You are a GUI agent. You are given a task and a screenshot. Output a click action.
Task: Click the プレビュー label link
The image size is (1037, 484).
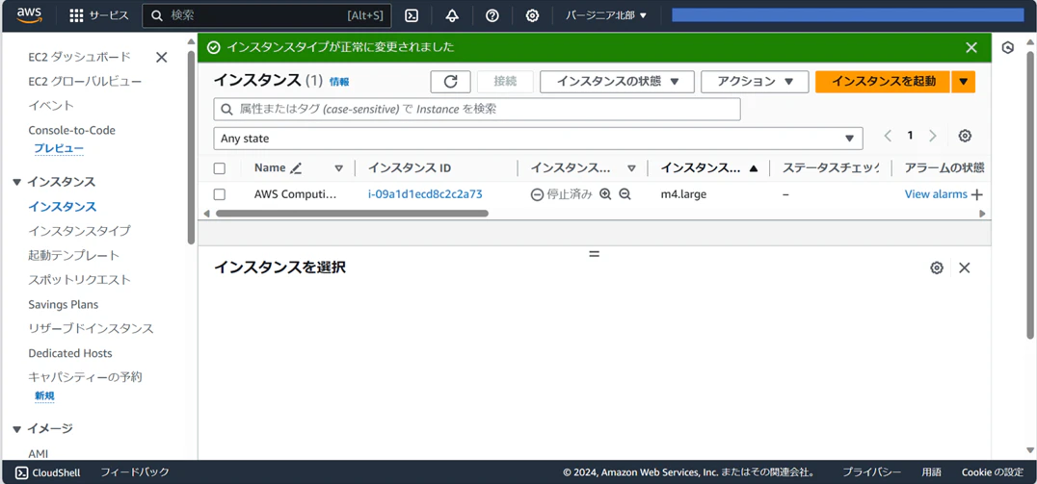[59, 148]
